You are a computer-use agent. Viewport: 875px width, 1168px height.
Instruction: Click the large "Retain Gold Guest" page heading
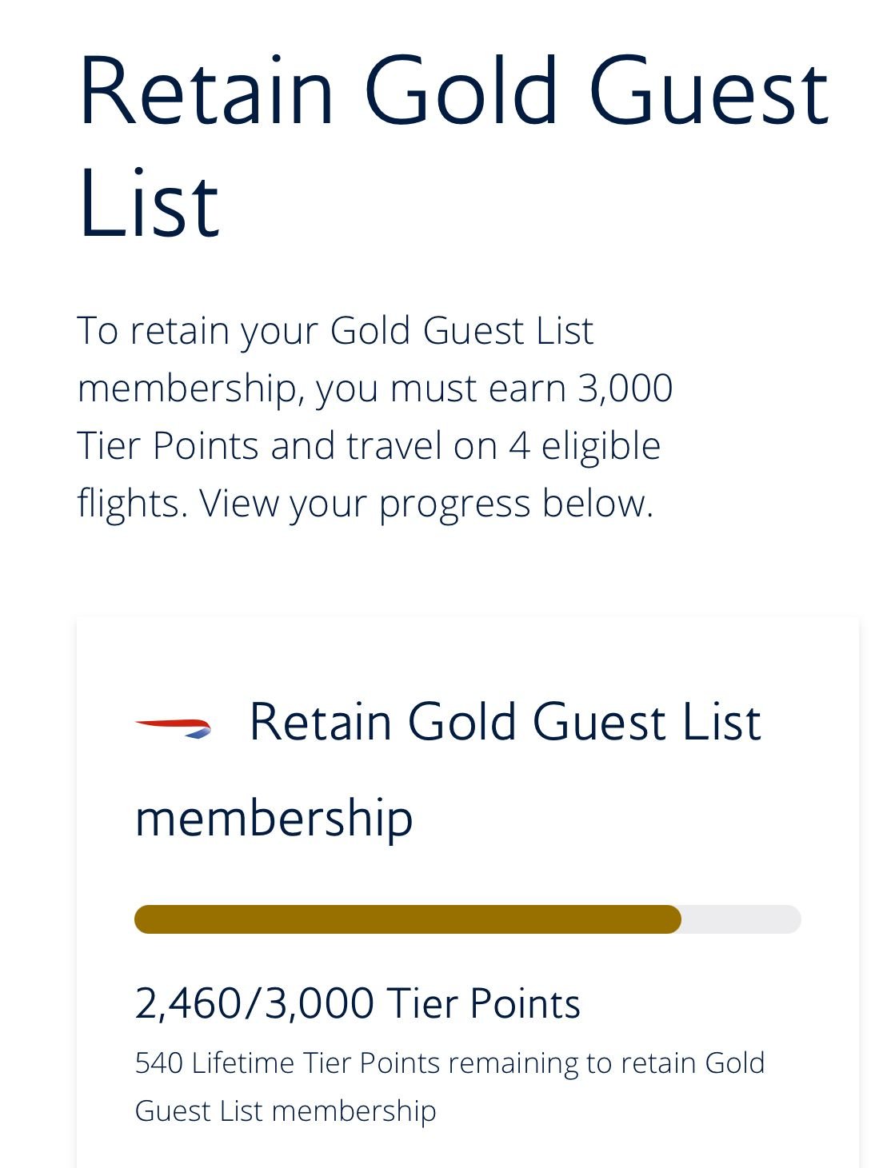[x=453, y=90]
